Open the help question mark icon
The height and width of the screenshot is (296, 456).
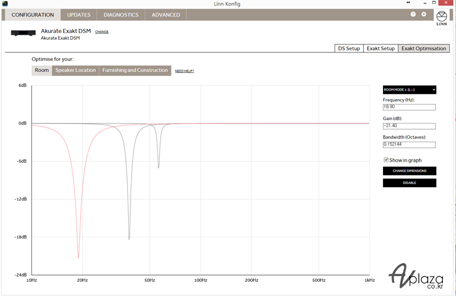point(413,14)
